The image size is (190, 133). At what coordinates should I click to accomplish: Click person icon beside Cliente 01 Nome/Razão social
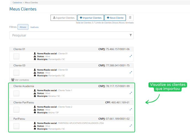35,53
